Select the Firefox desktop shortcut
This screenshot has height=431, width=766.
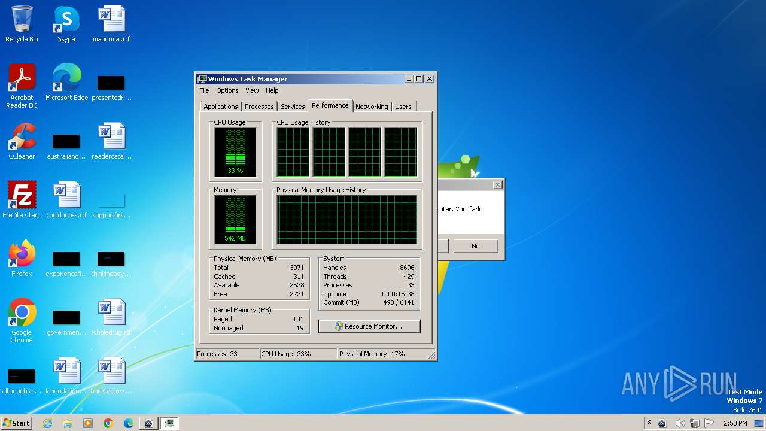point(22,258)
